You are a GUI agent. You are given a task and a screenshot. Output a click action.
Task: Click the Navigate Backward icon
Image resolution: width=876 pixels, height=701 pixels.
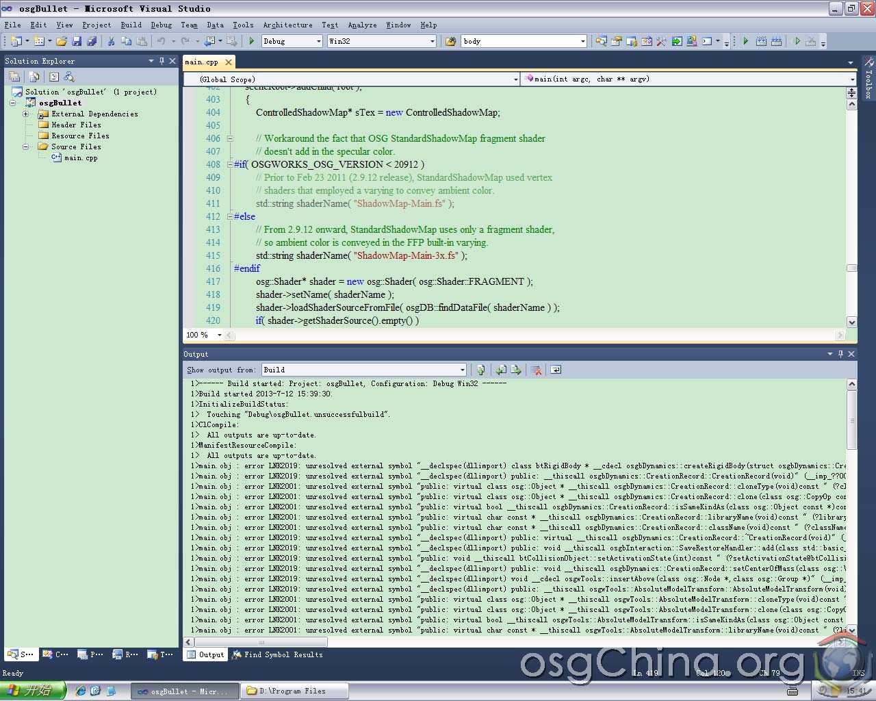tap(210, 41)
